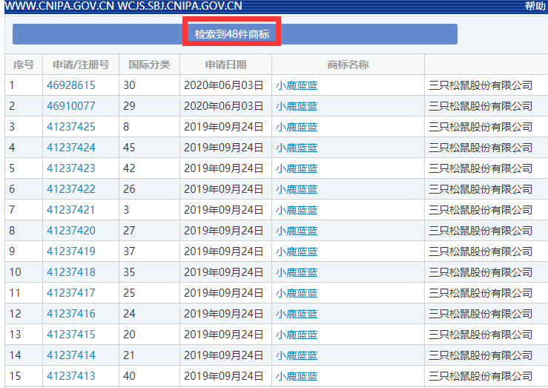Click the 申请日期 column header
The width and height of the screenshot is (548, 388).
click(225, 65)
